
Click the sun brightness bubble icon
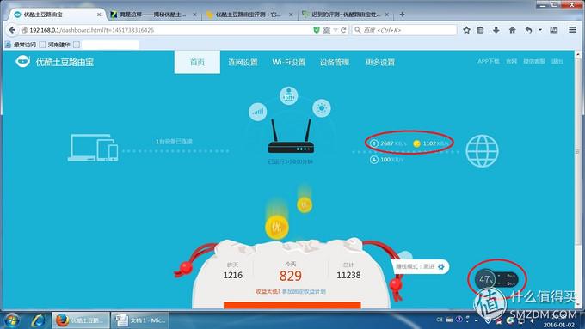pyautogui.click(x=322, y=108)
